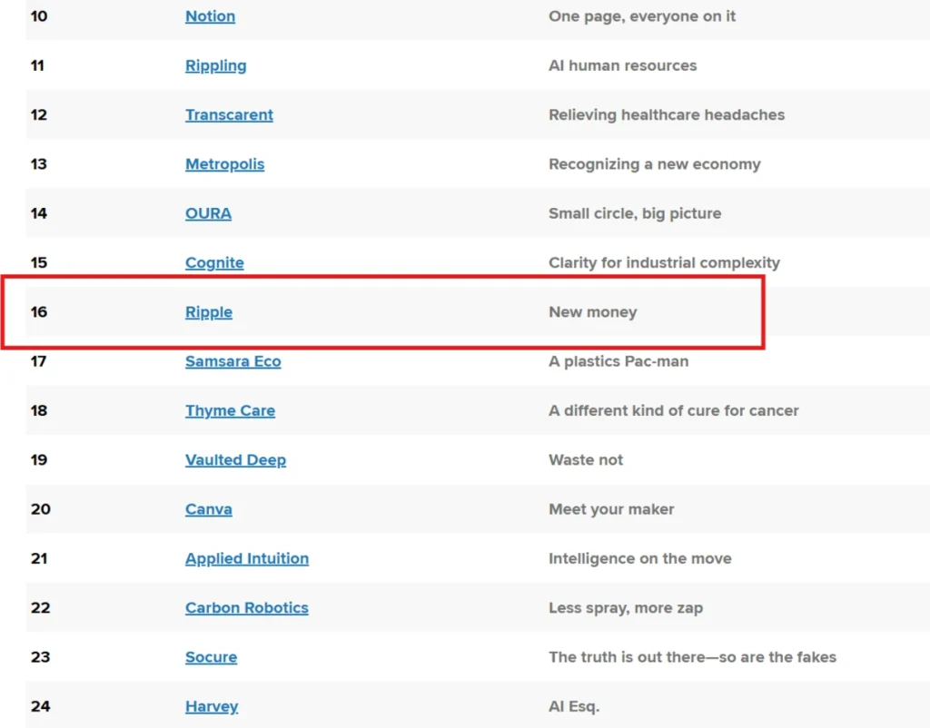Open the Socure link
This screenshot has height=728, width=930.
pos(211,657)
